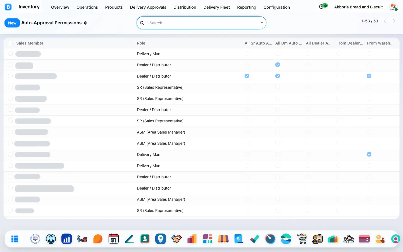The height and width of the screenshot is (252, 403).
Task: Open the orange chat bubble app in dock
Action: [x=98, y=239]
